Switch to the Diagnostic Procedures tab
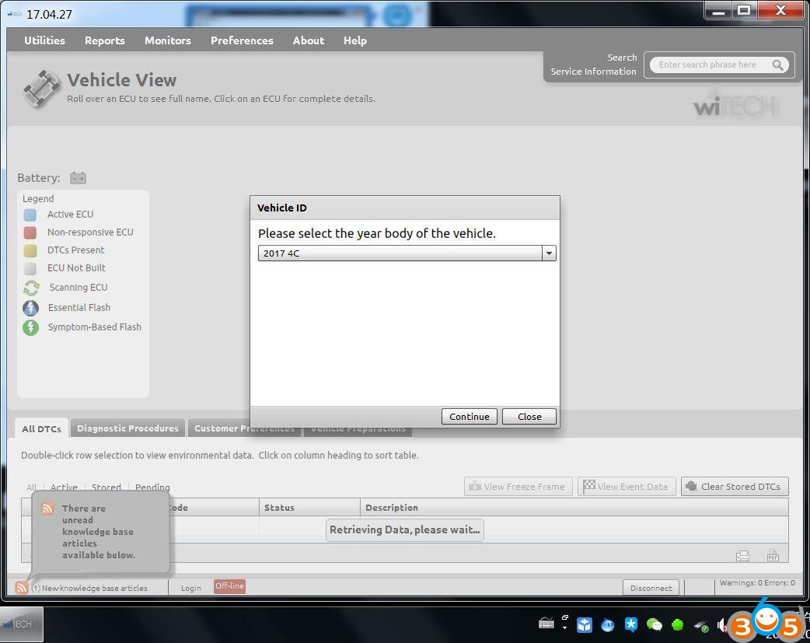This screenshot has height=643, width=810. click(x=127, y=428)
